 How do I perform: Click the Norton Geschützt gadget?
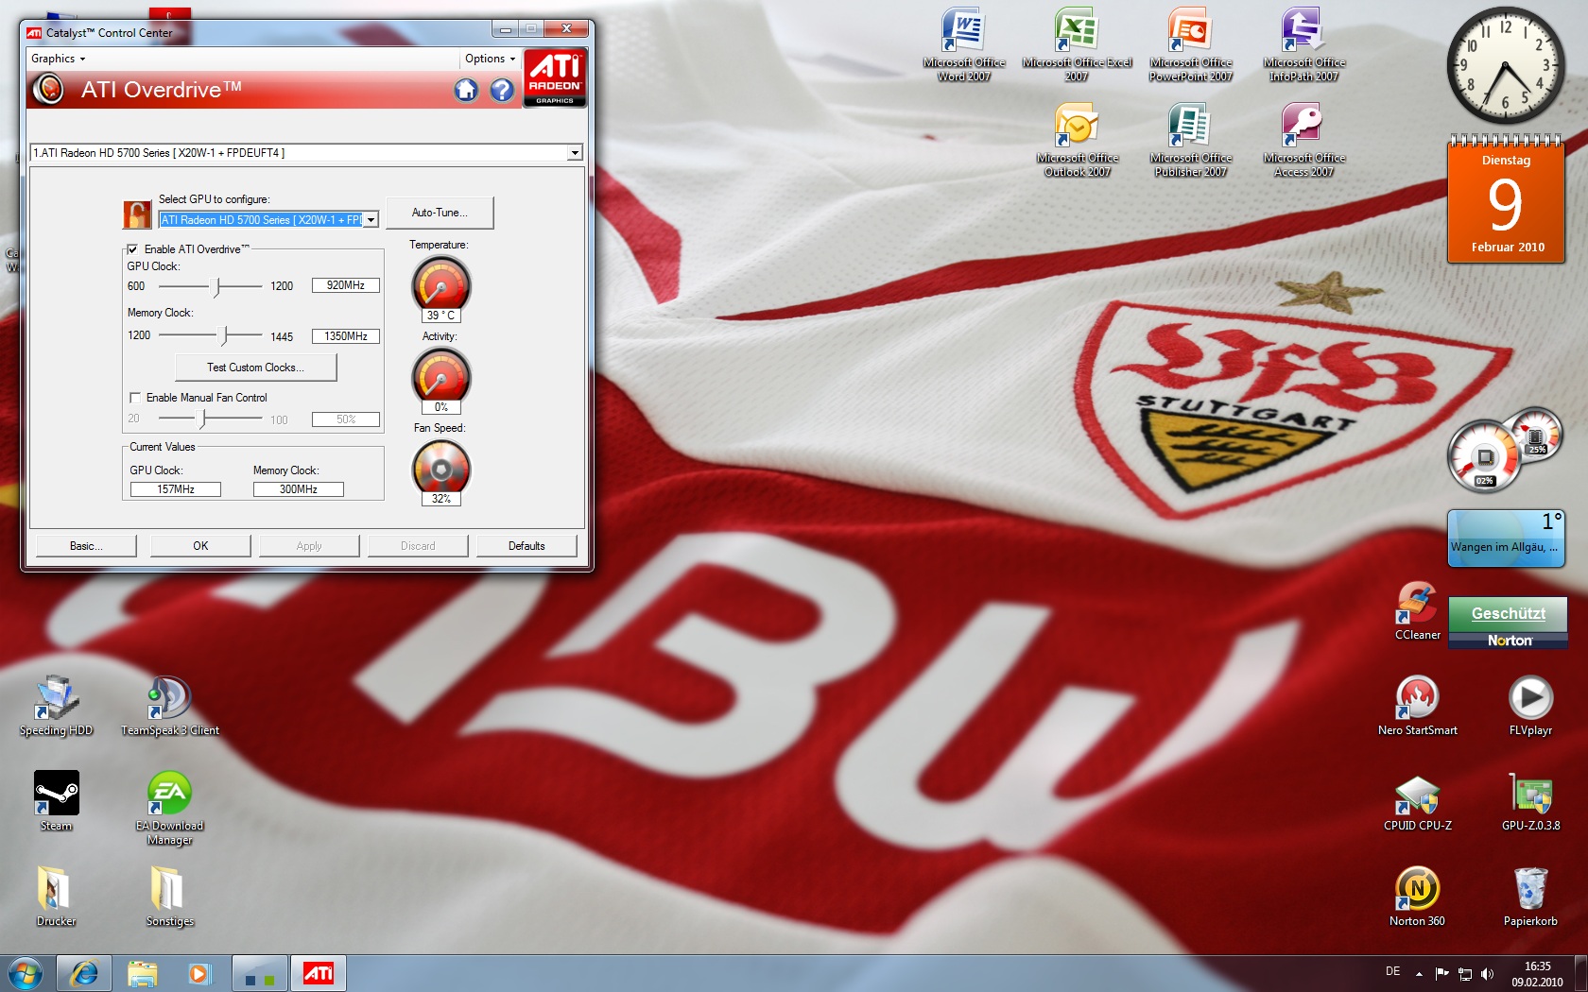(x=1508, y=622)
